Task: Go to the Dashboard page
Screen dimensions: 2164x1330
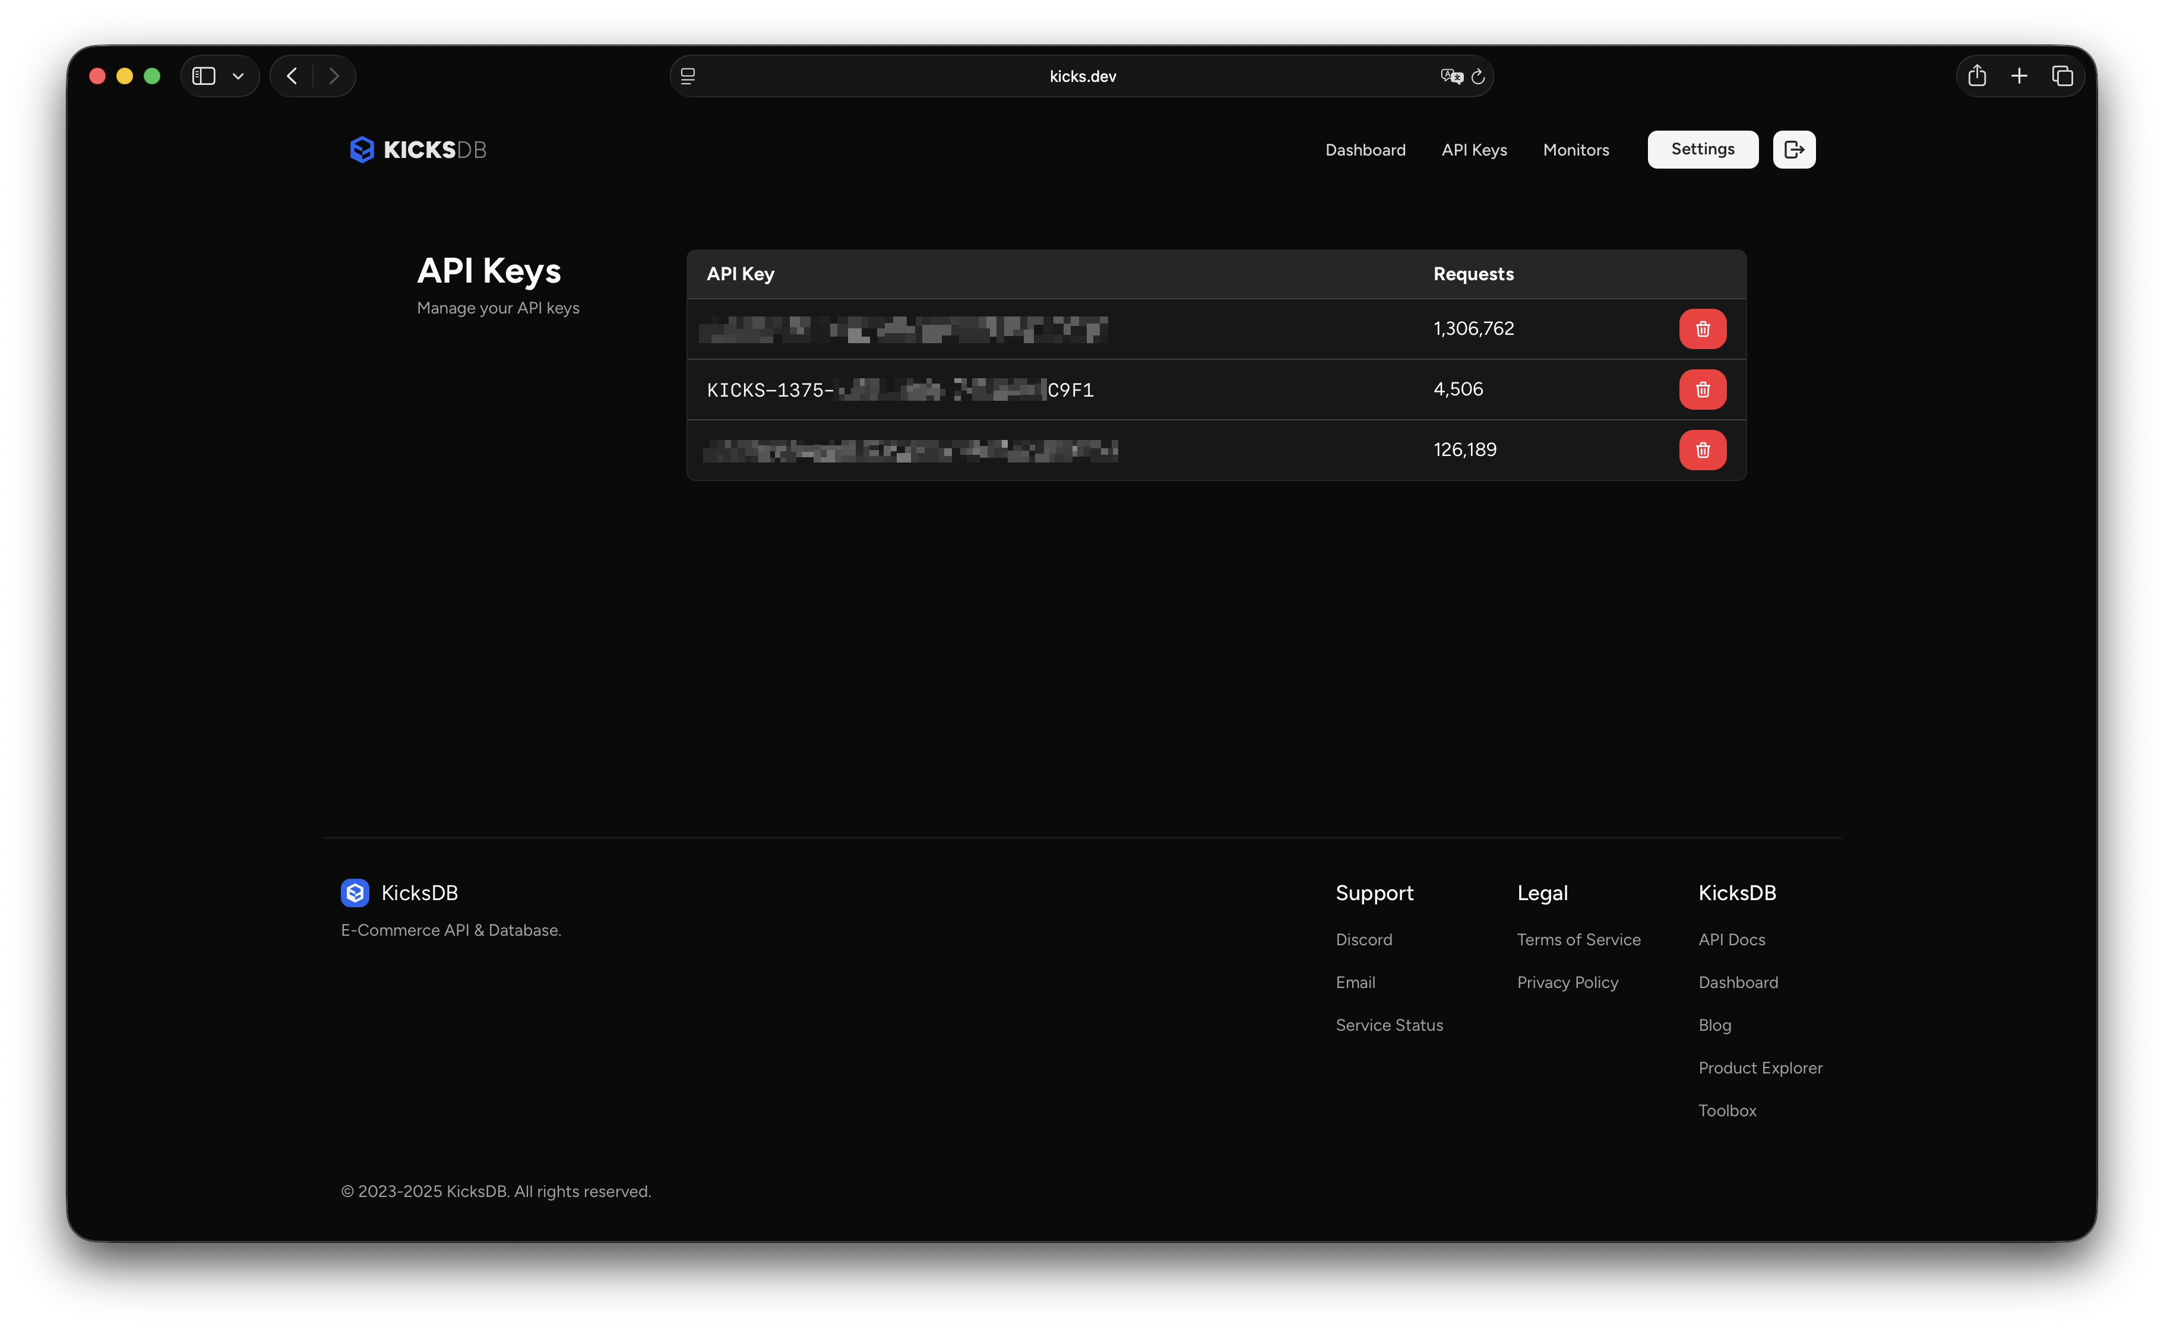Action: (x=1364, y=150)
